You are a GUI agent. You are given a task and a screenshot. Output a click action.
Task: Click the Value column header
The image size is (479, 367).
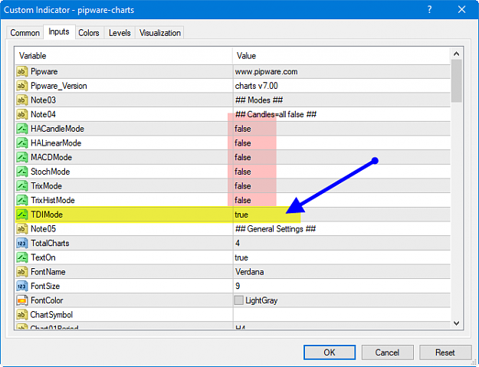point(342,56)
